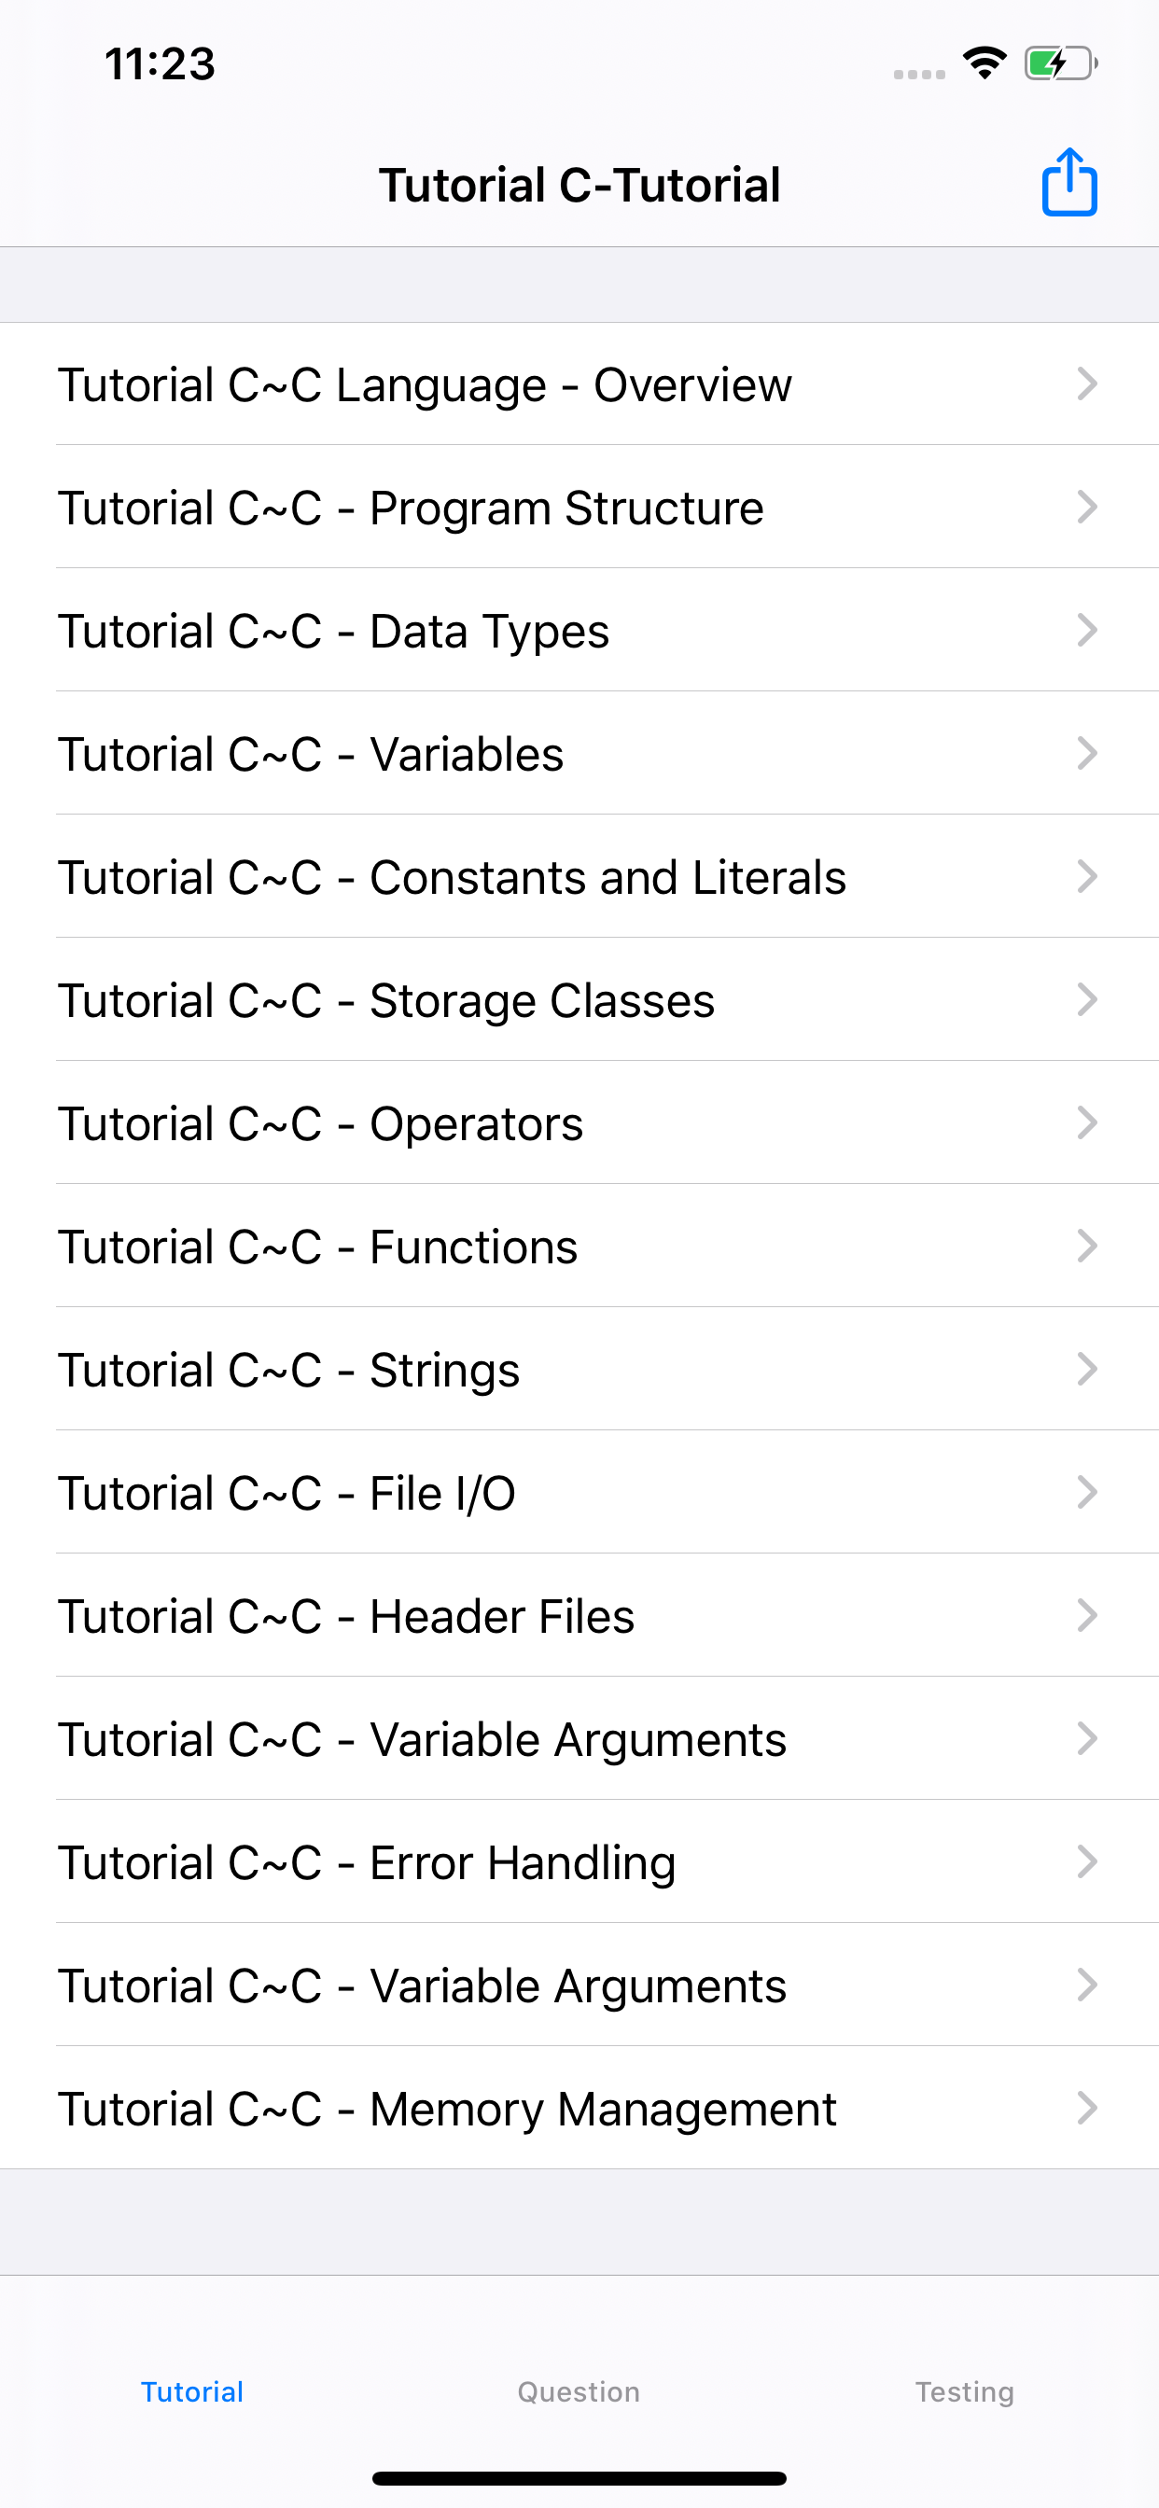Screen dimensions: 1159x2508
Task: Open Tutorial C~C Language - Overview
Action: [x=426, y=384]
